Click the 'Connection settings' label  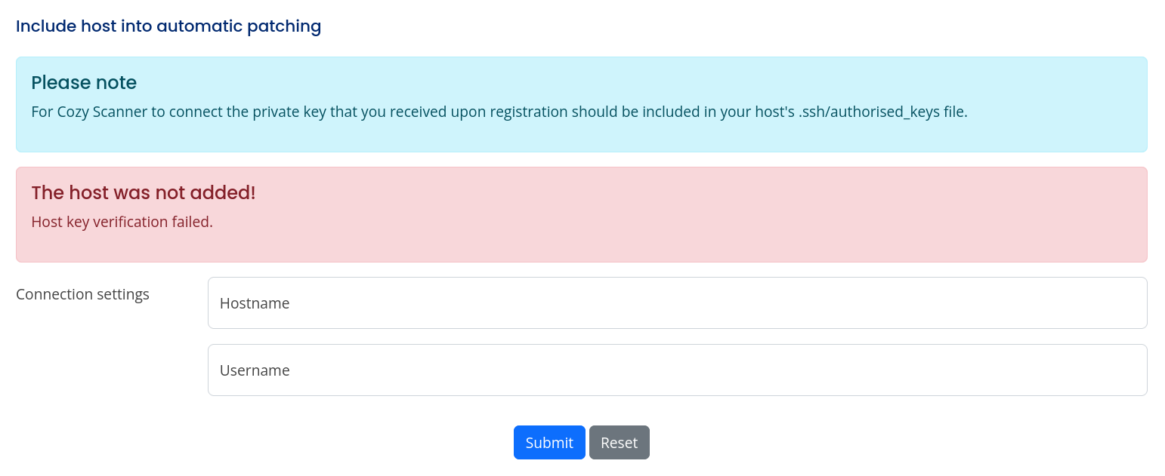(82, 294)
